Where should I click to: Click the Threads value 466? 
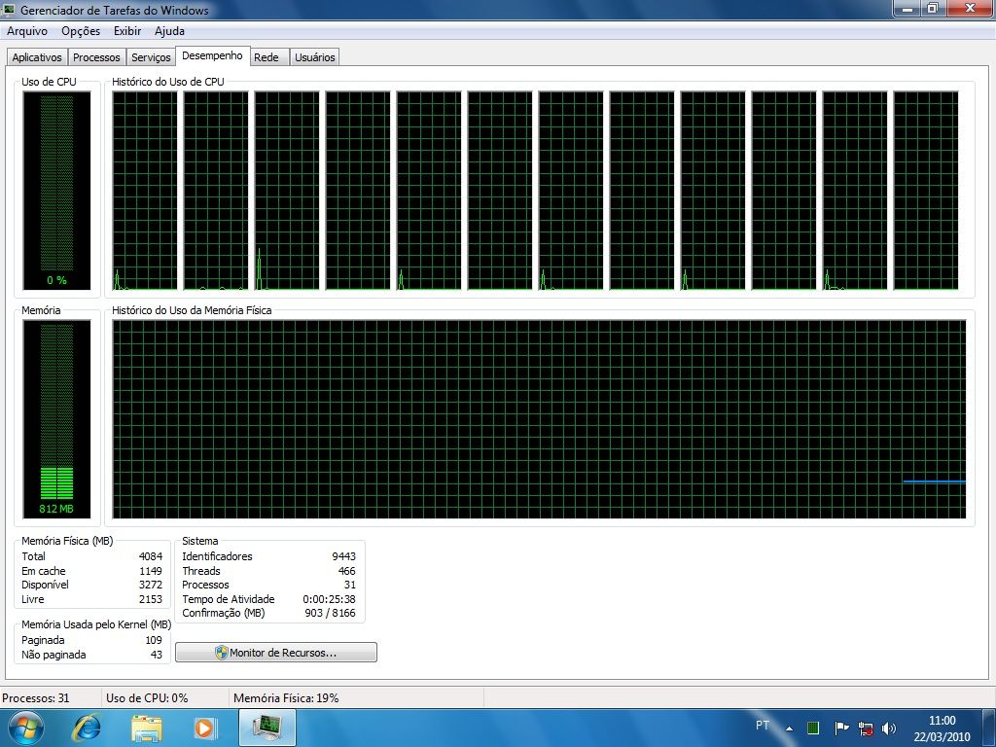click(x=347, y=571)
